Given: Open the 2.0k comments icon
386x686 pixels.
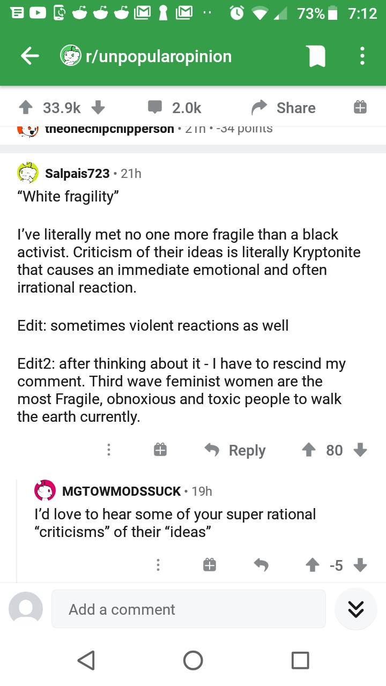Looking at the screenshot, I should click(155, 108).
